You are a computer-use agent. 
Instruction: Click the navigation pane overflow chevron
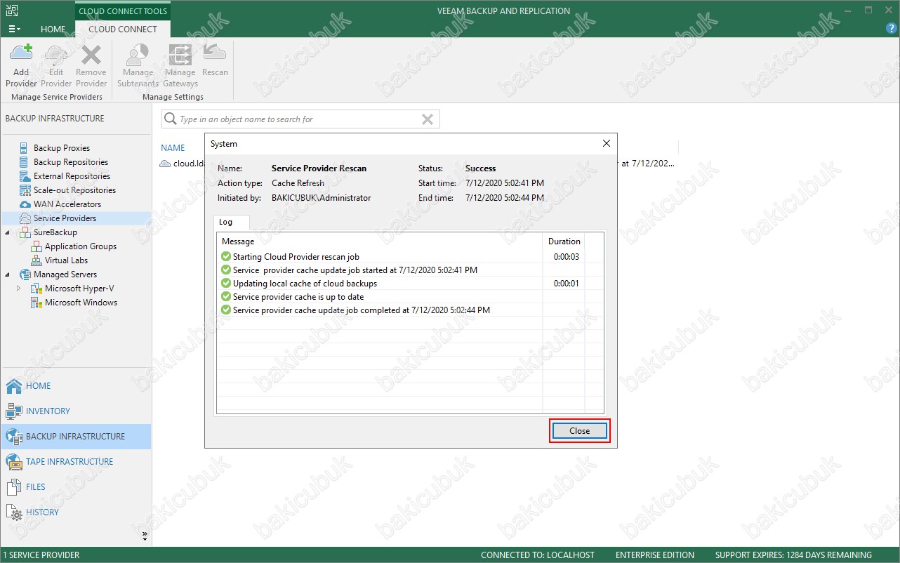pyautogui.click(x=145, y=536)
